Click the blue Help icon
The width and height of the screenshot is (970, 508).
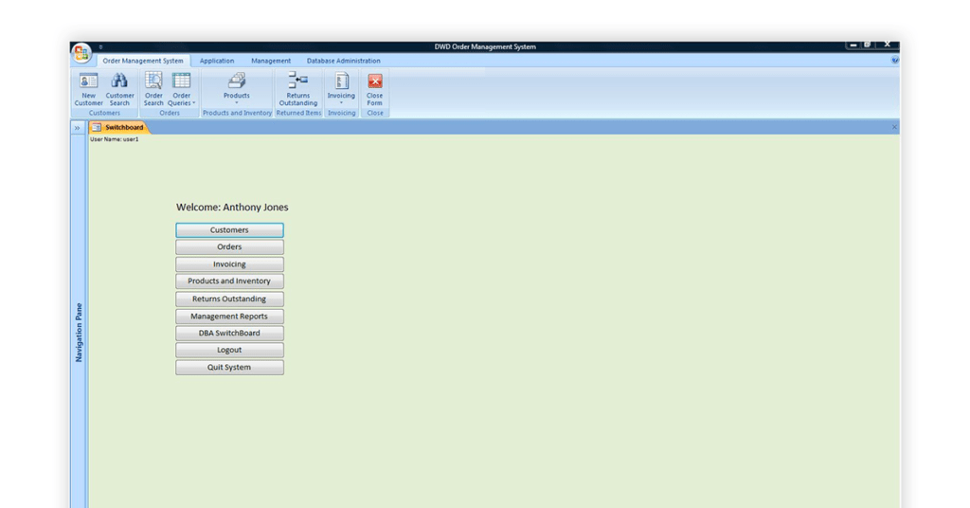(895, 61)
